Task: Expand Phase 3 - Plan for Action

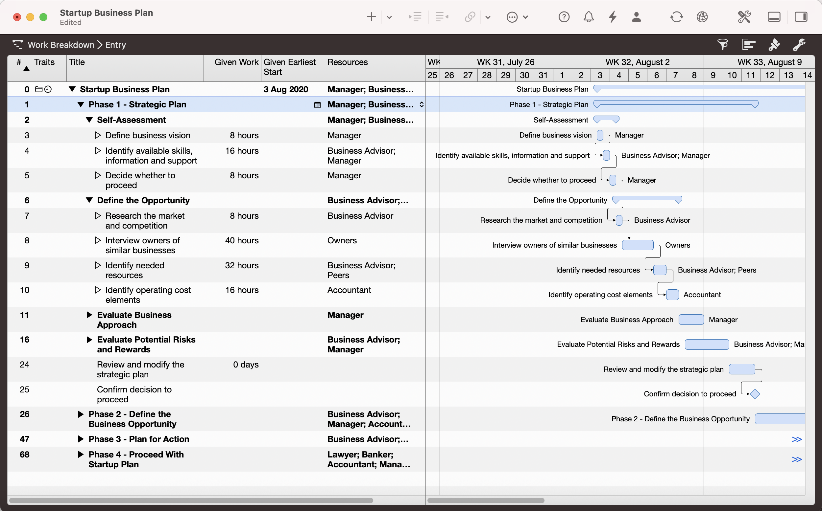Action: click(x=81, y=439)
